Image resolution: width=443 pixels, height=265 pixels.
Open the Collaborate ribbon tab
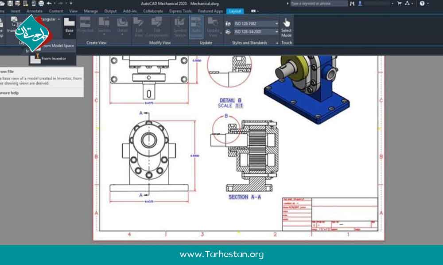pyautogui.click(x=153, y=11)
